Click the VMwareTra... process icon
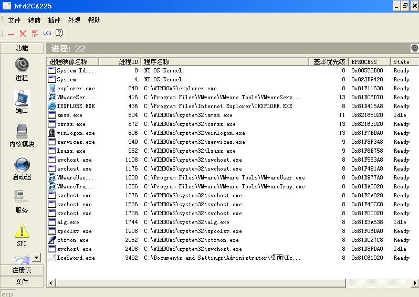Image resolution: width=419 pixels, height=297 pixels. (52, 186)
